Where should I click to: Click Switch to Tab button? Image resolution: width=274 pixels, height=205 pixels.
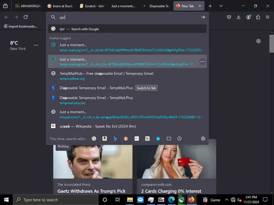146,88
